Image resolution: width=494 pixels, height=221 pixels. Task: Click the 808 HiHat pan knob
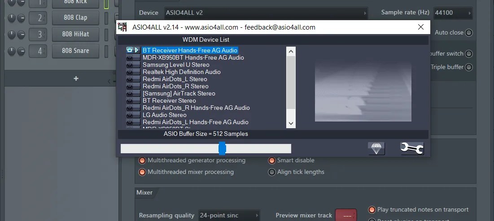[12, 35]
